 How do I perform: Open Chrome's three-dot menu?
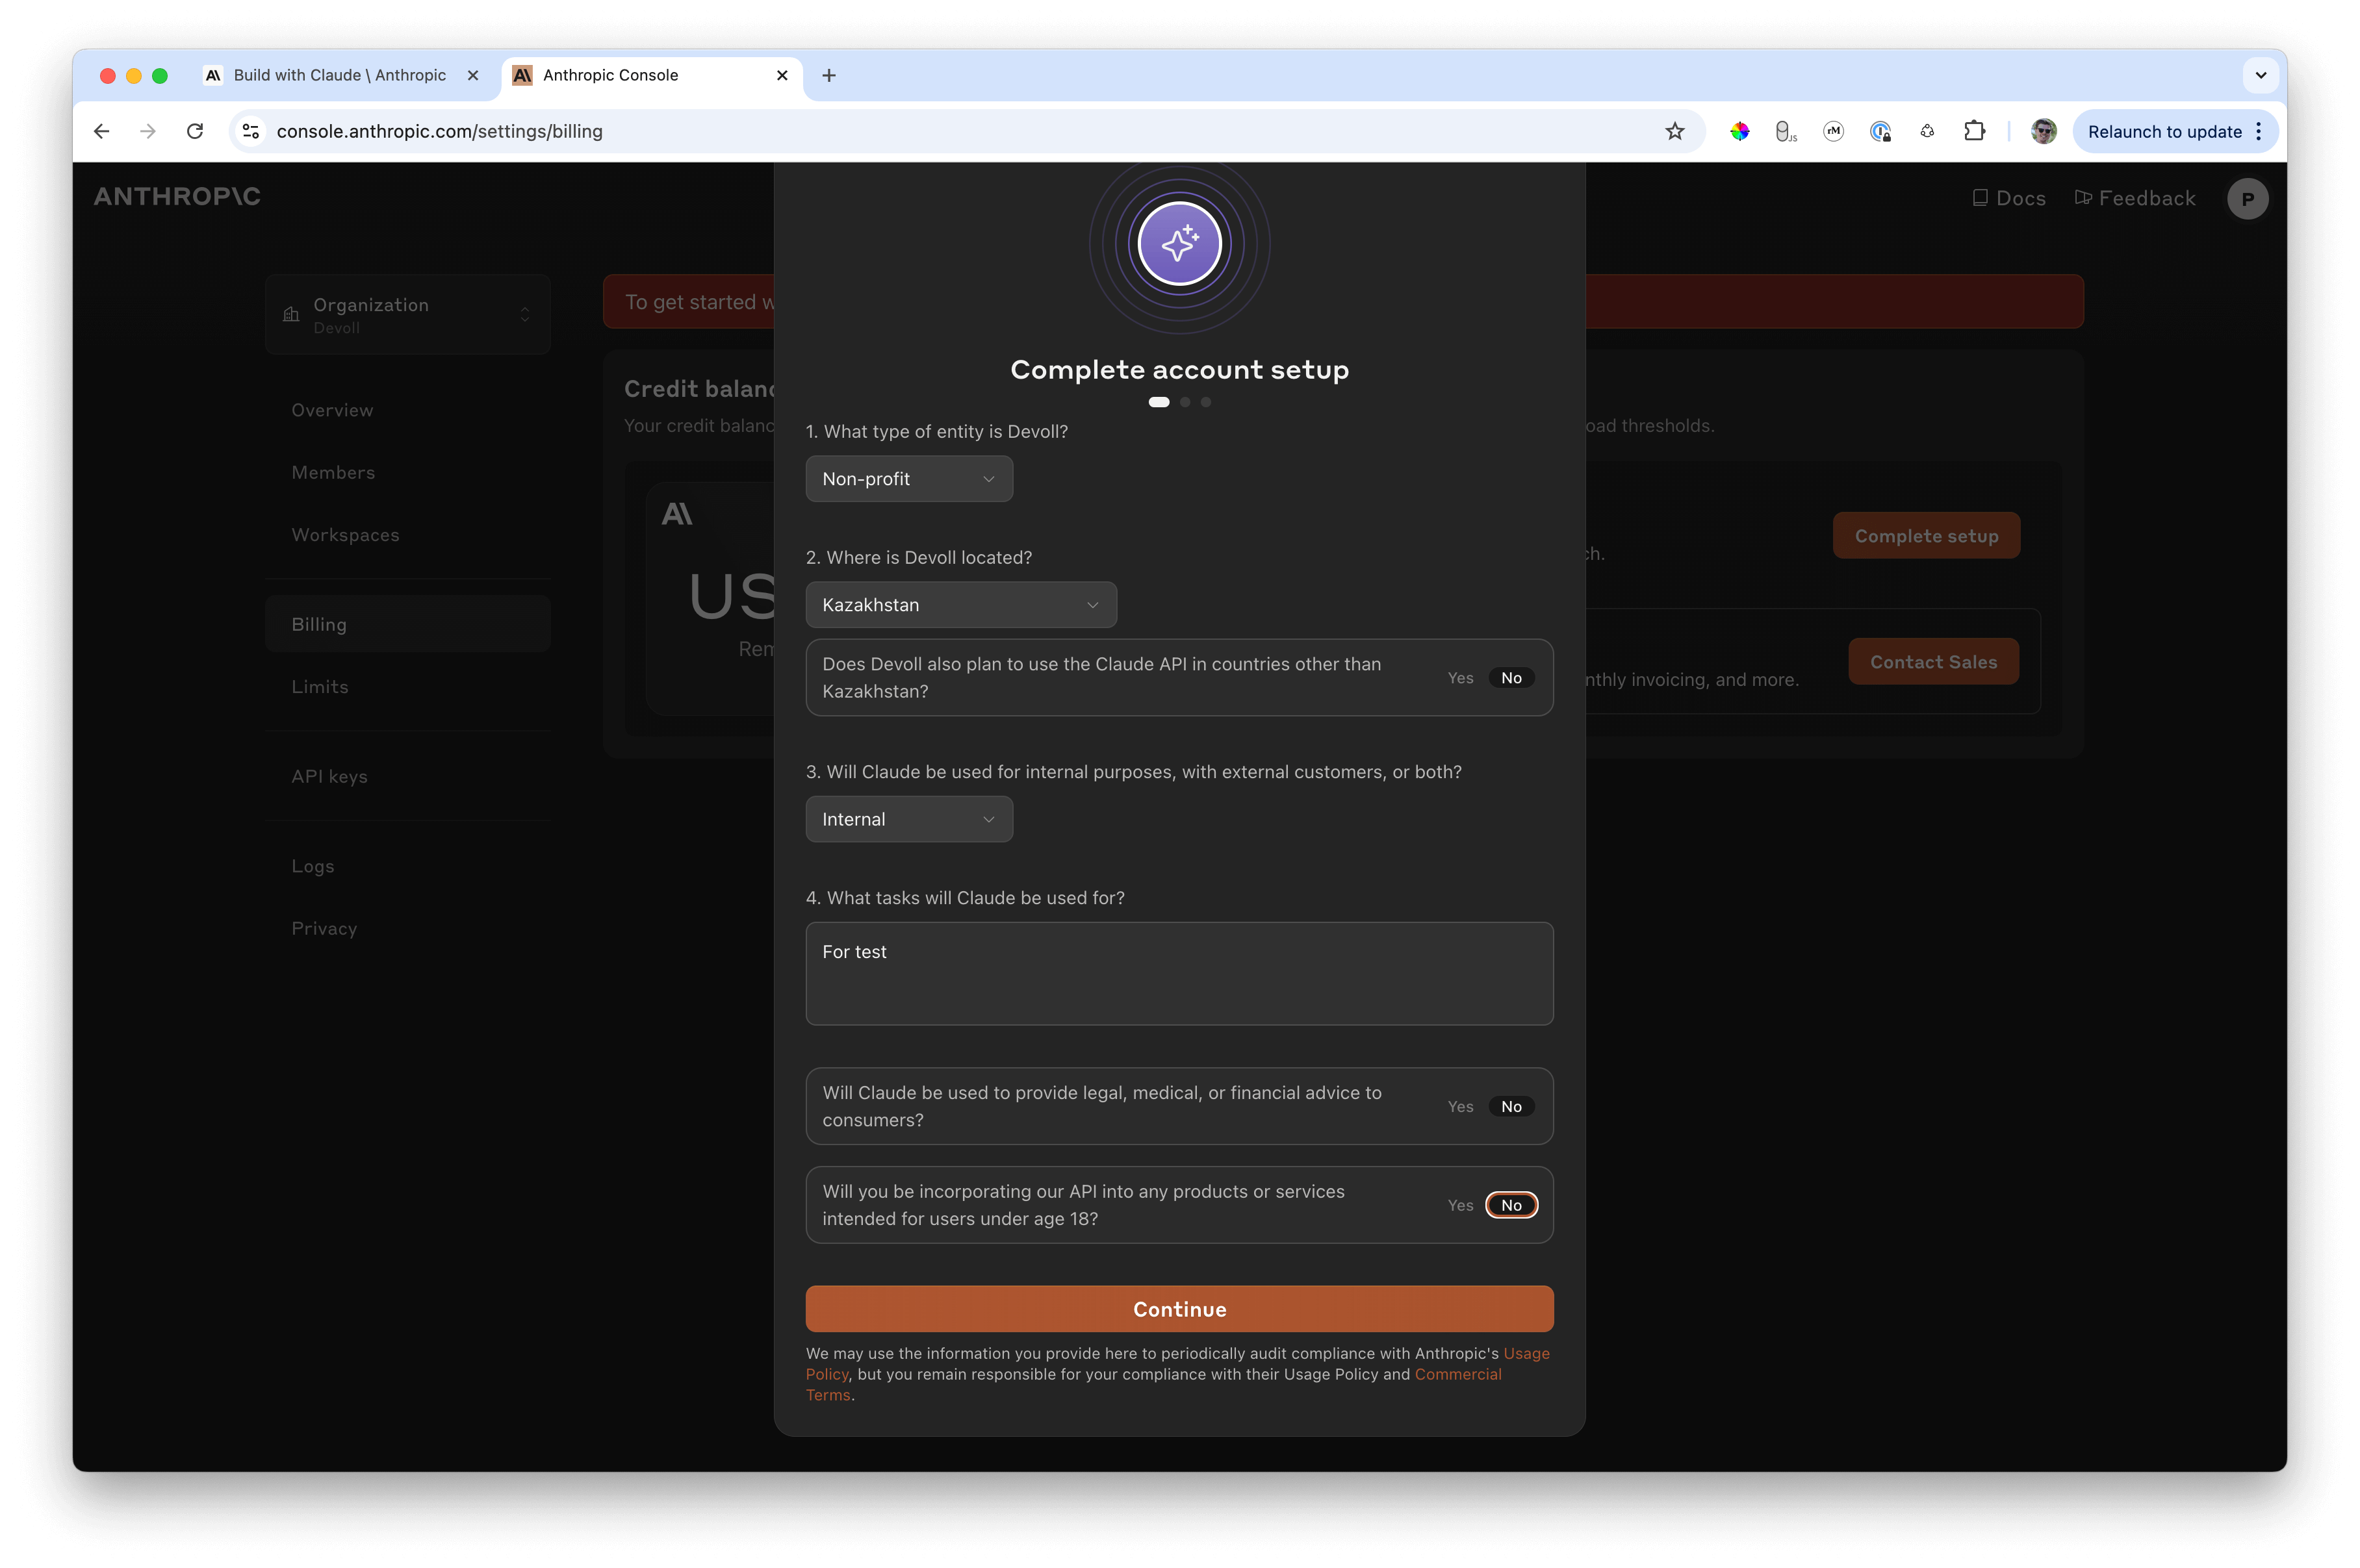[2258, 131]
